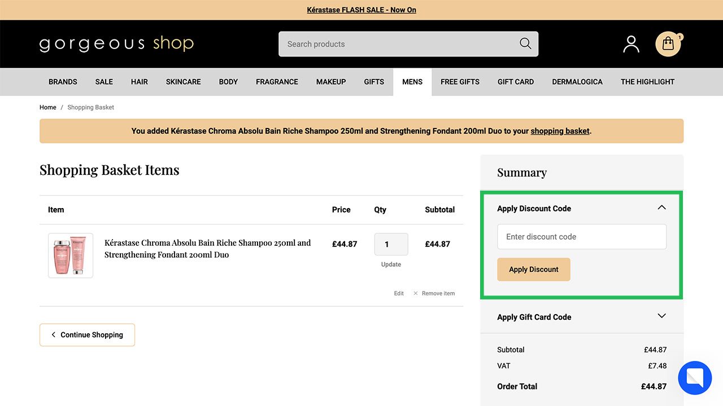
Task: Click the quantity input box
Action: tap(391, 245)
